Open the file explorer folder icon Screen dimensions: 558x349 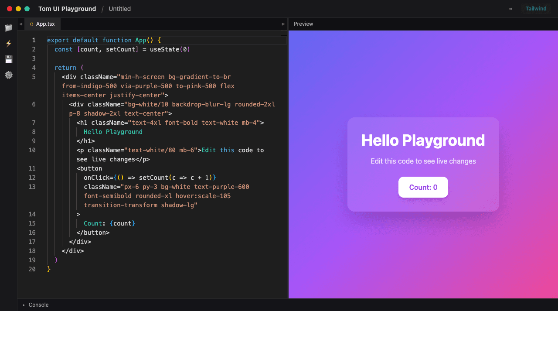(x=8, y=28)
